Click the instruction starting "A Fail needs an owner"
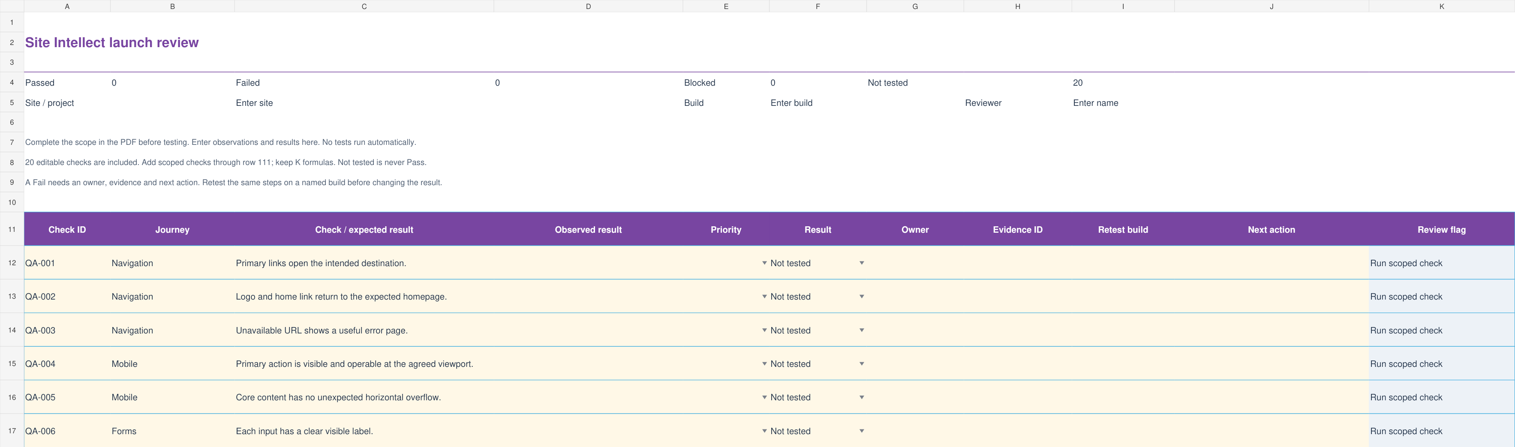Viewport: 1515px width, 447px height. [234, 182]
